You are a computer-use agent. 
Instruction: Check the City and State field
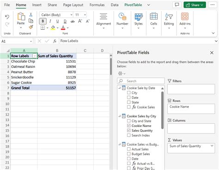129,121
